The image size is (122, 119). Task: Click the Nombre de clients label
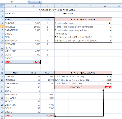click(x=65, y=23)
